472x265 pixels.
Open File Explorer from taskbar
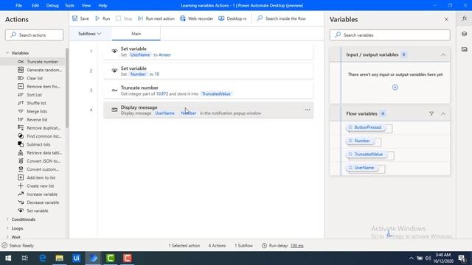coord(59,258)
